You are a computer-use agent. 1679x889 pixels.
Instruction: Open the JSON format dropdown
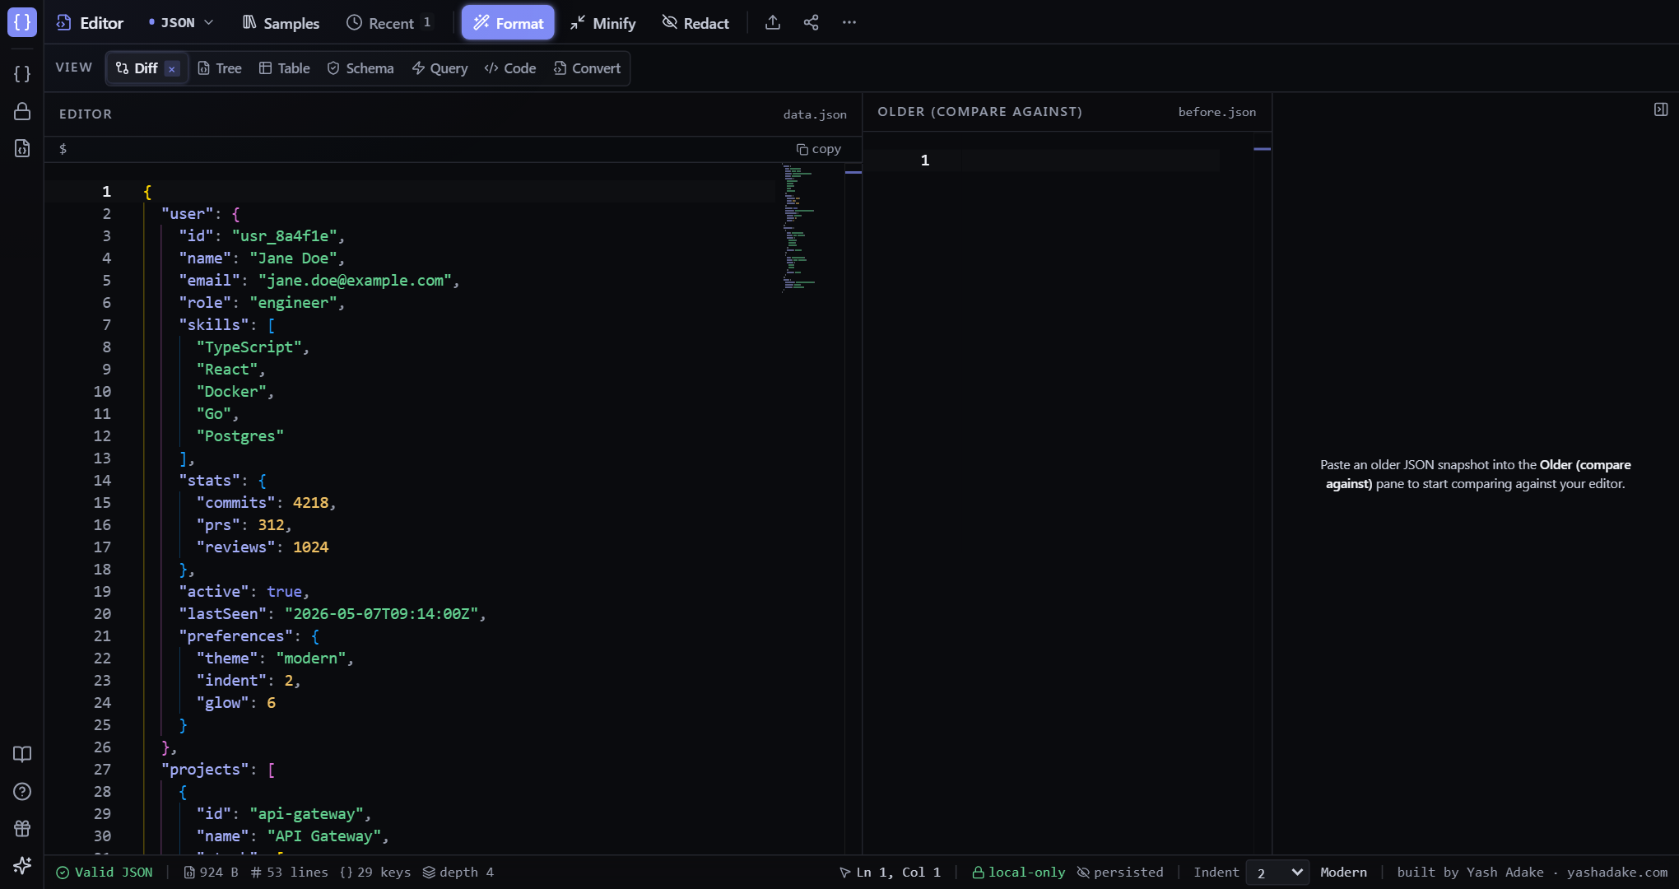pyautogui.click(x=181, y=23)
